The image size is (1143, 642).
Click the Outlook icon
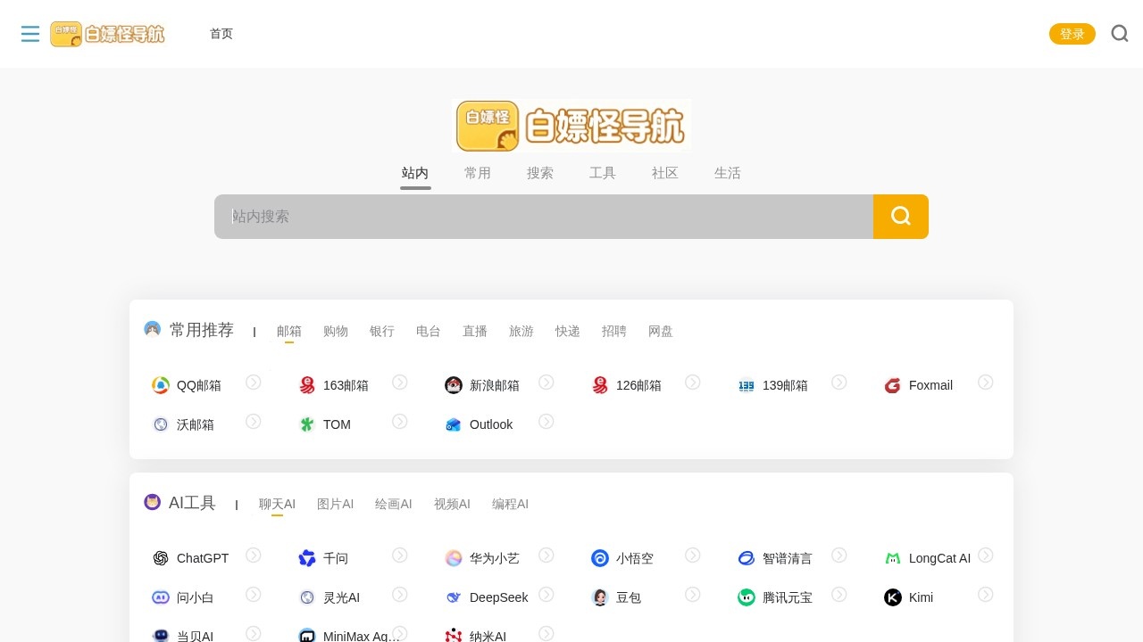pyautogui.click(x=454, y=424)
